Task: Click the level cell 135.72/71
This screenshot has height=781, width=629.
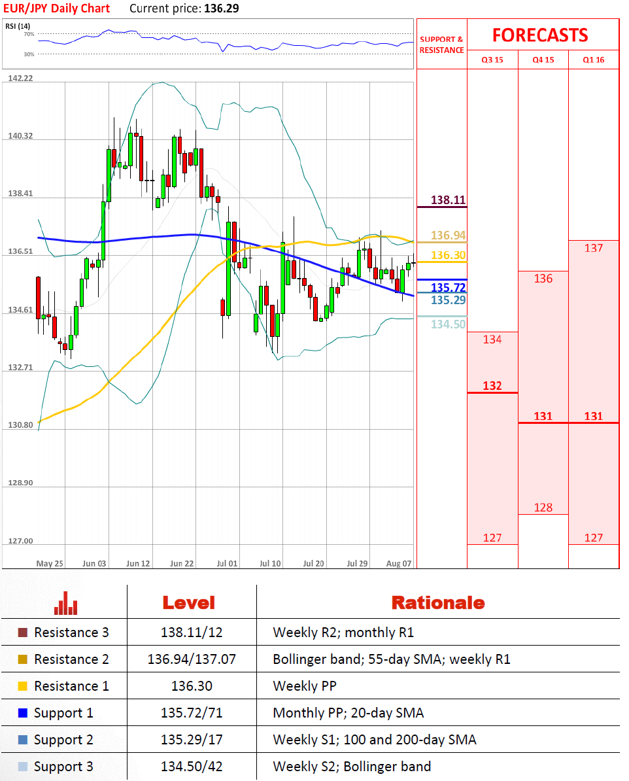Action: 192,713
